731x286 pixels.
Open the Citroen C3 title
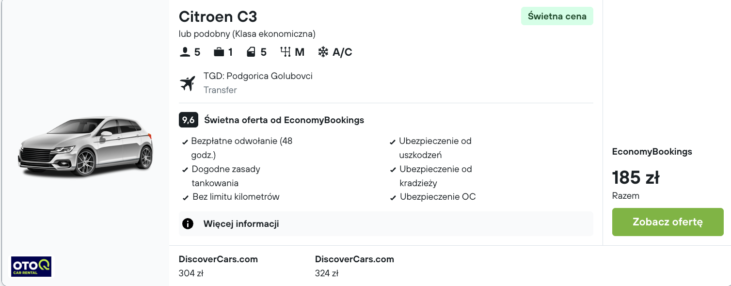click(218, 16)
